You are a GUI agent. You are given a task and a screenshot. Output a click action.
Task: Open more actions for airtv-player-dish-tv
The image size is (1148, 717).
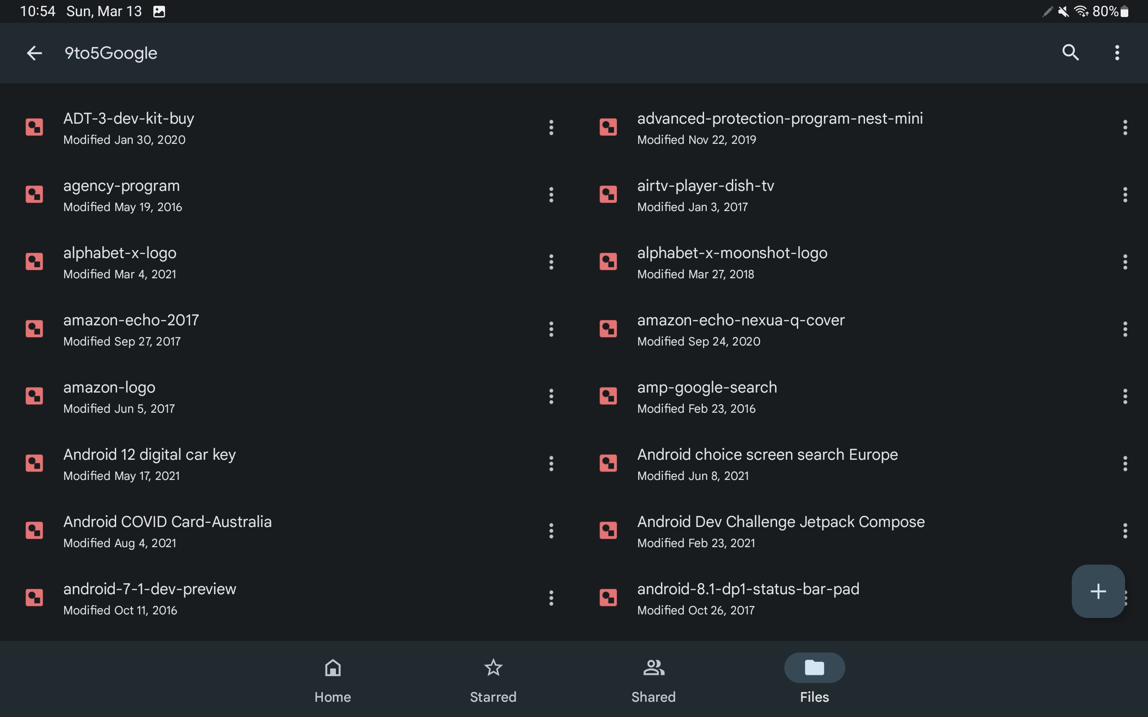pyautogui.click(x=1125, y=194)
